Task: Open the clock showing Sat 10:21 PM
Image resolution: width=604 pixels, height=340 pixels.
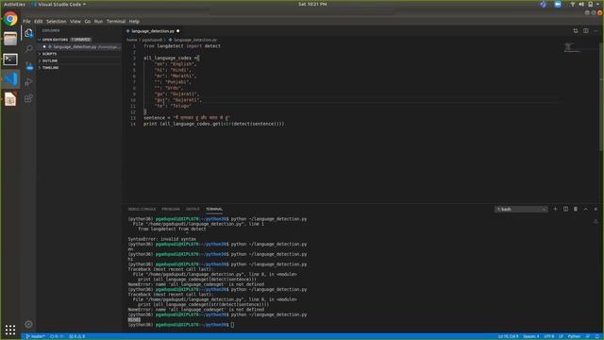Action: coord(312,4)
